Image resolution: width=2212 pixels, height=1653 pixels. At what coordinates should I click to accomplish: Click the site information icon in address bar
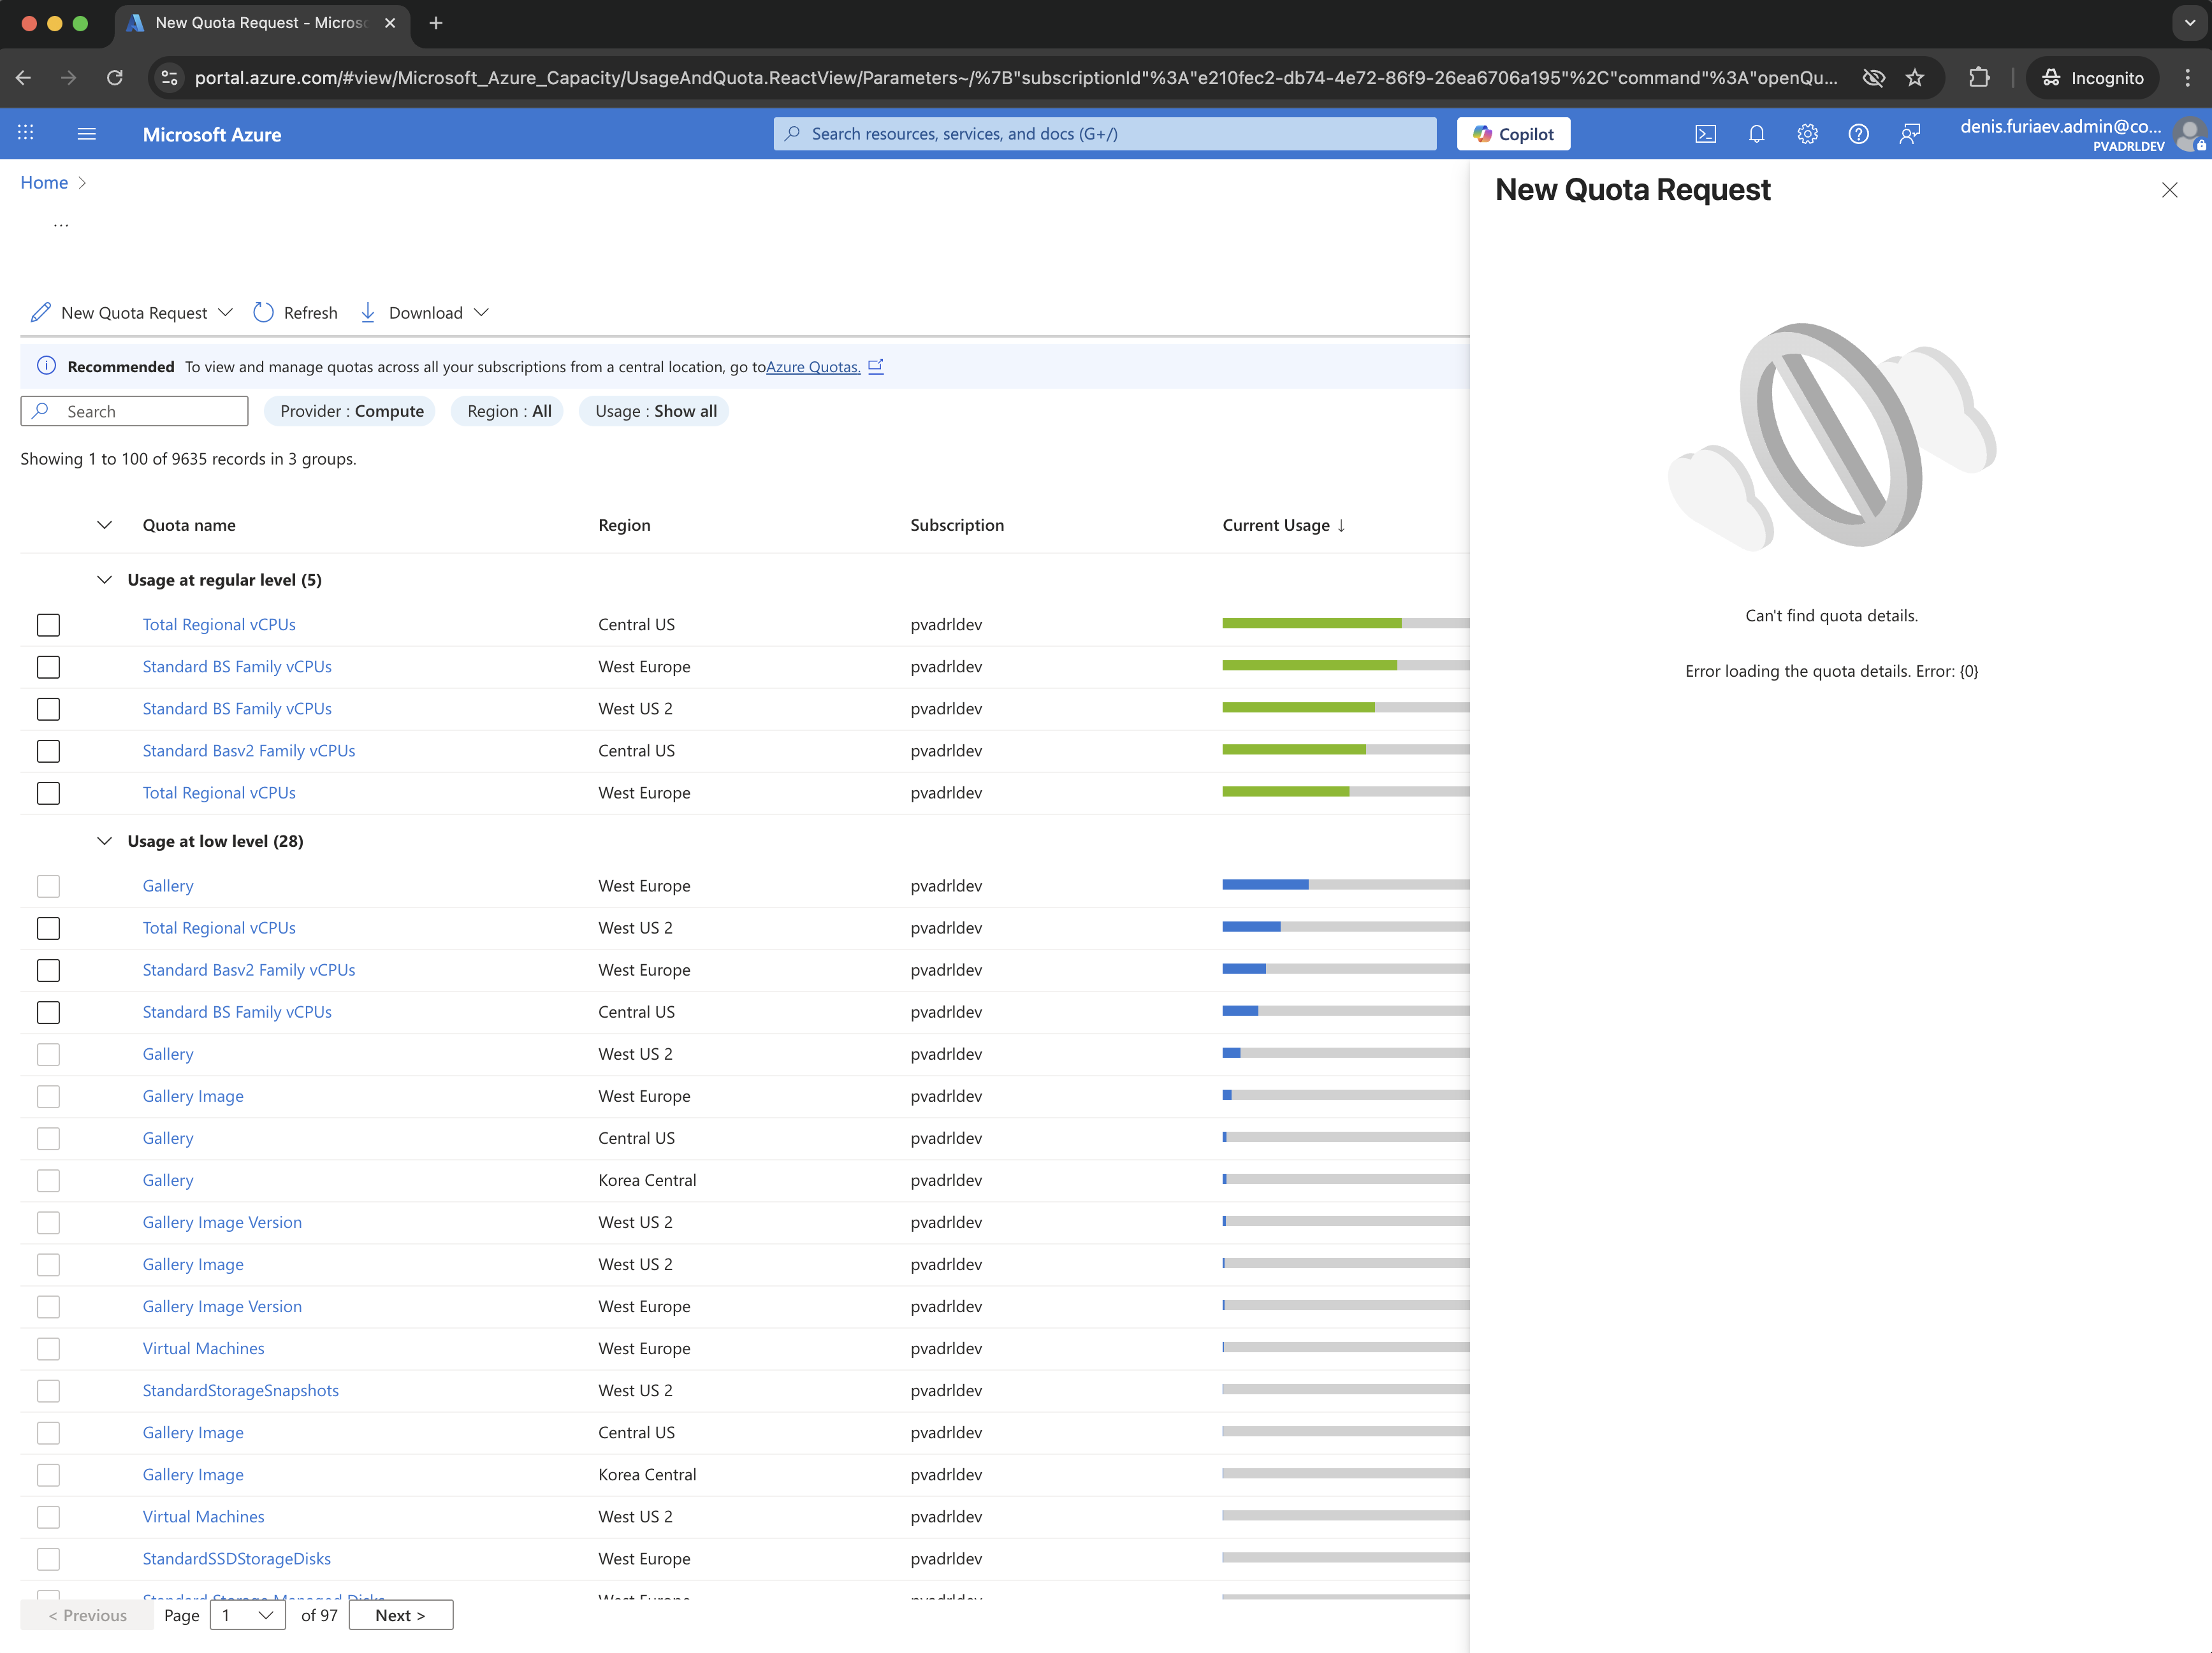pyautogui.click(x=170, y=77)
